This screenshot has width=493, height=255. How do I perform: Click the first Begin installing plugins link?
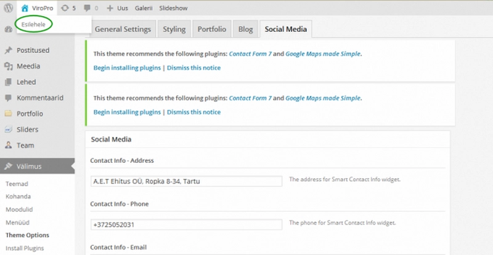pyautogui.click(x=127, y=68)
